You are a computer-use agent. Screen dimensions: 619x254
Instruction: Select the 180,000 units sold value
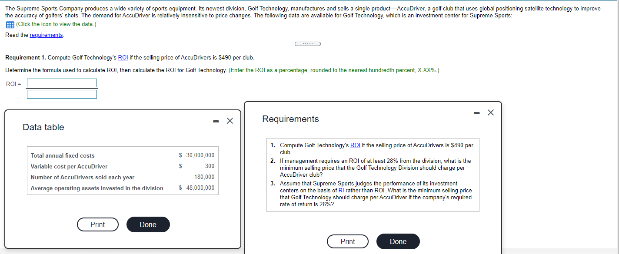204,177
